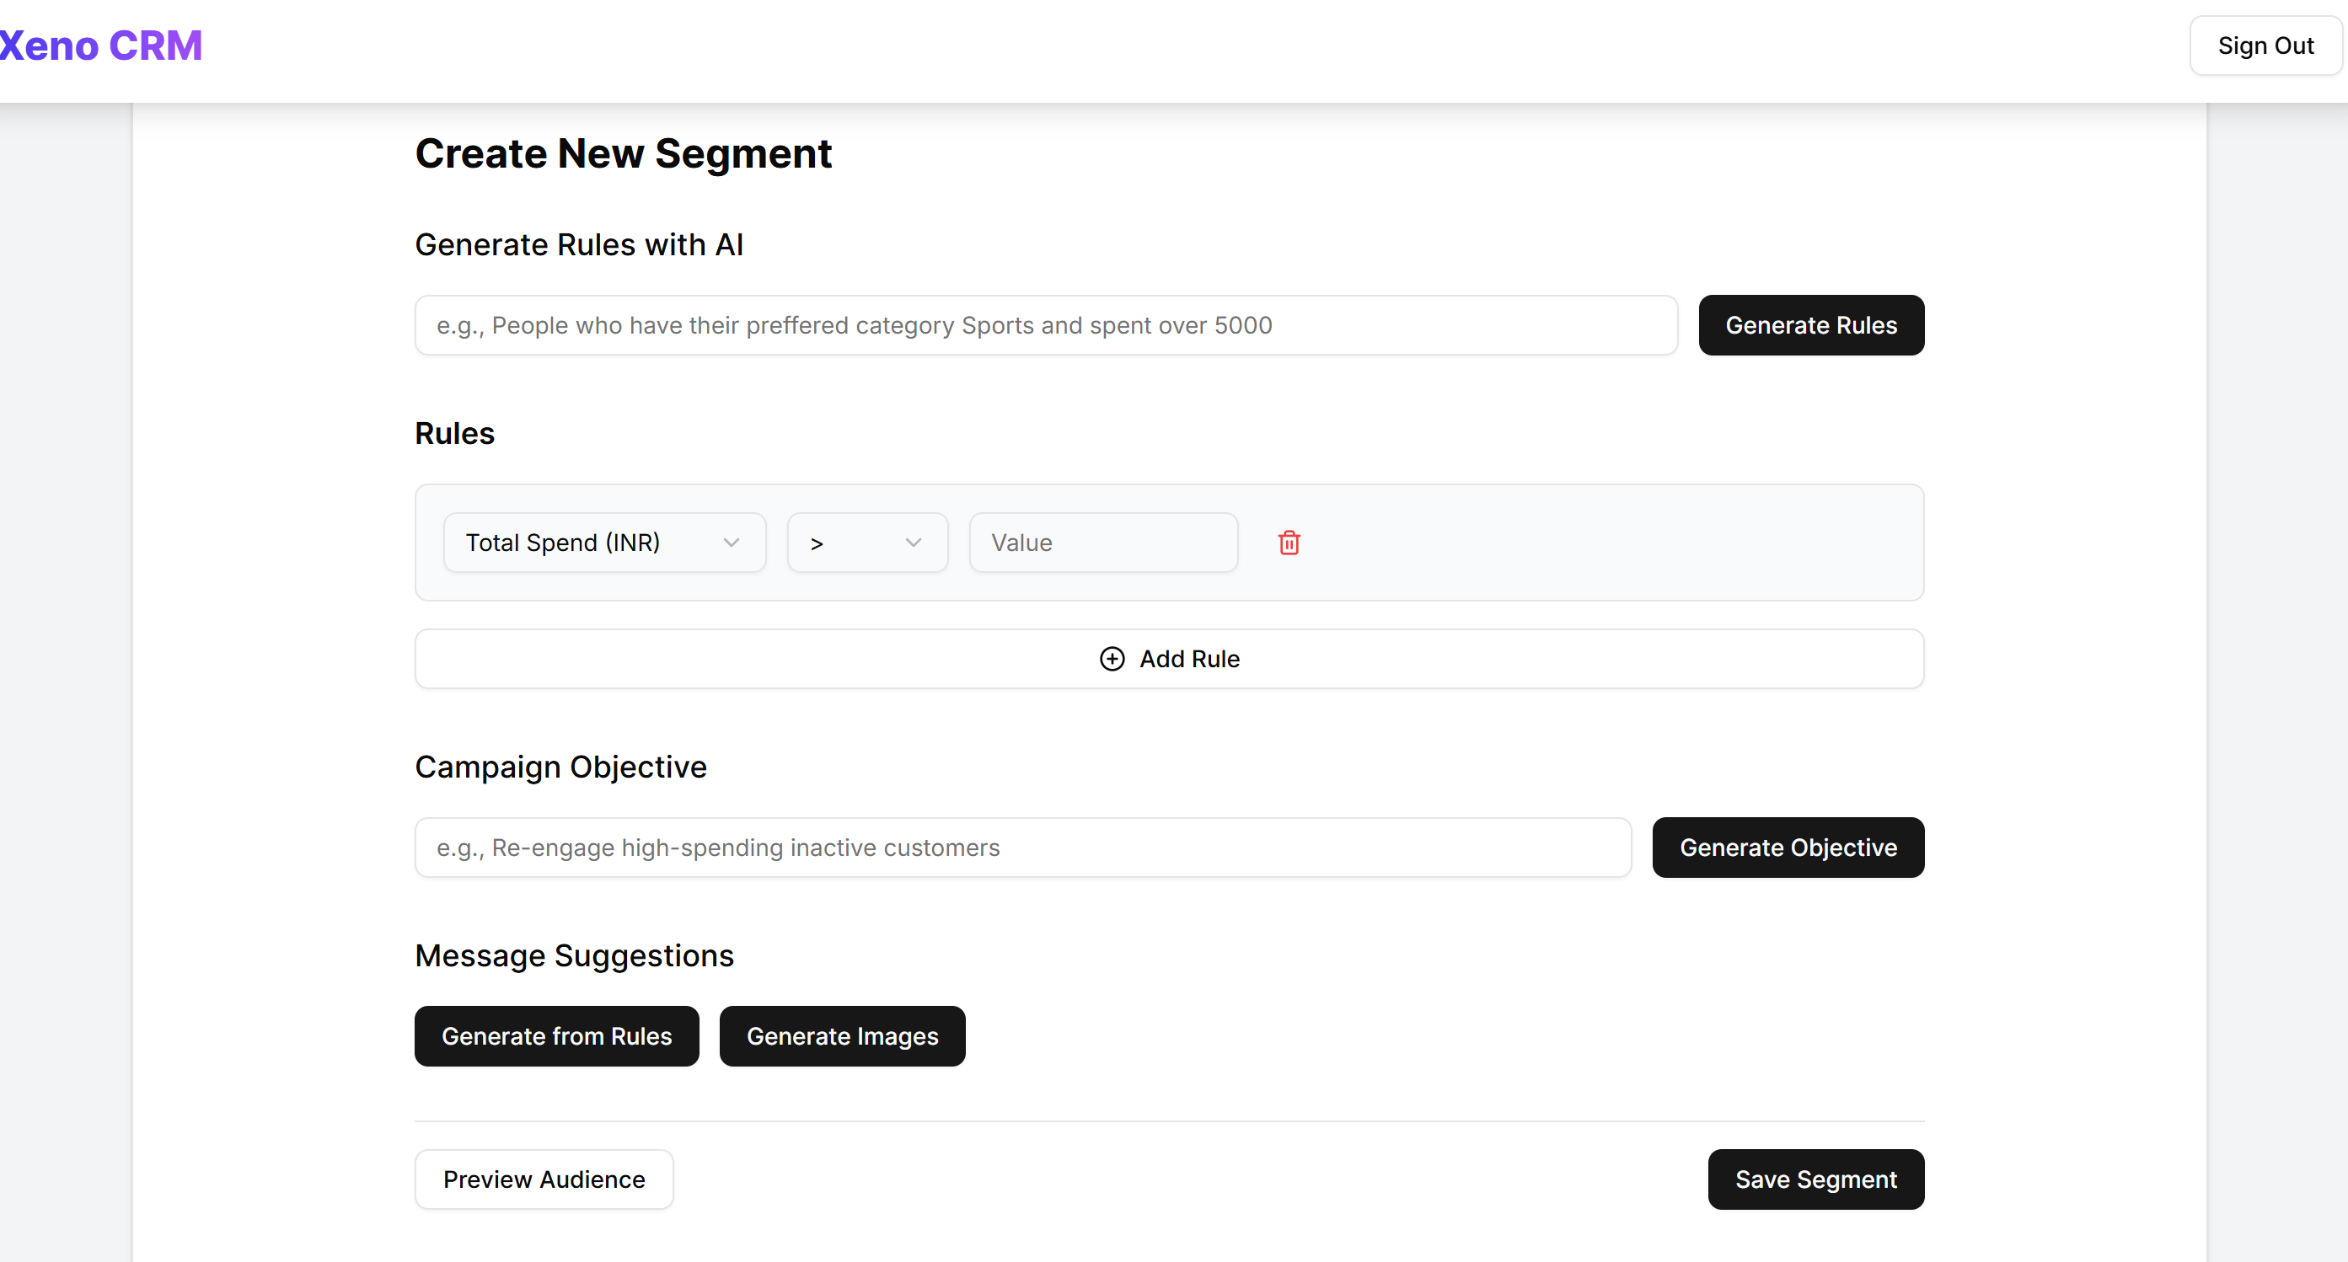Focus the AI rules prompt input field
The image size is (2348, 1262).
[x=1044, y=325]
